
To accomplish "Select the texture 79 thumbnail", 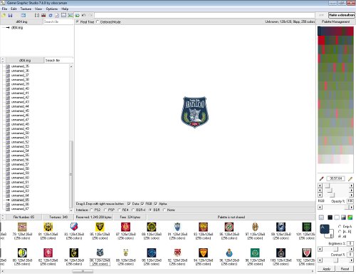I will (22, 227).
